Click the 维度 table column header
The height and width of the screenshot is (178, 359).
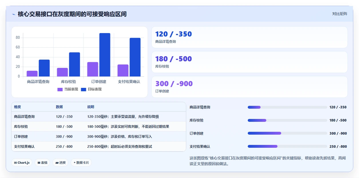17,107
